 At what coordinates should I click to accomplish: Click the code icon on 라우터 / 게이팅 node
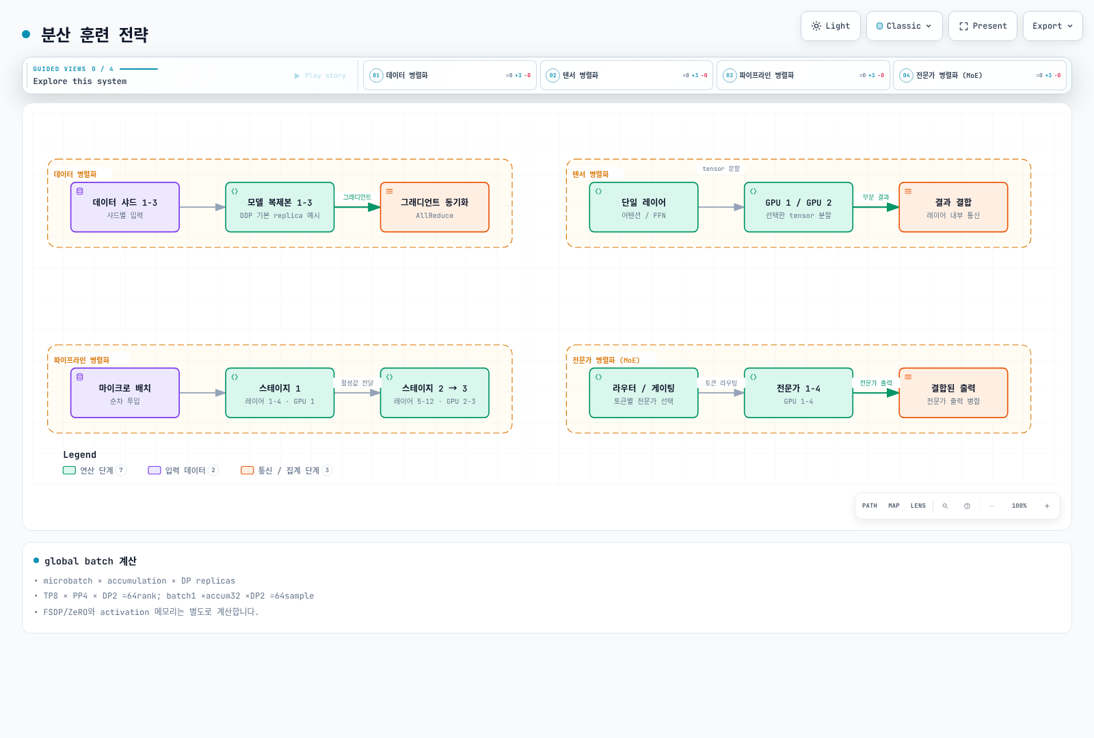coord(598,377)
